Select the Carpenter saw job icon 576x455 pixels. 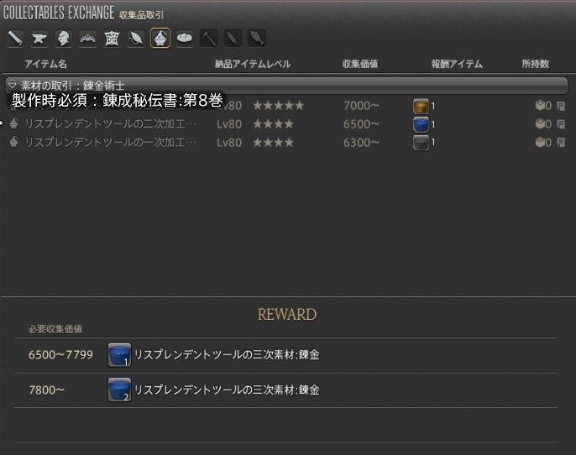click(15, 38)
